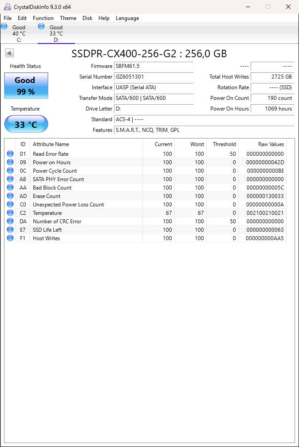Screen dimensions: 299x447
Task: Click the disk title SSDPR-CX400-256-G2 : 256,0 GB
Action: click(x=149, y=54)
